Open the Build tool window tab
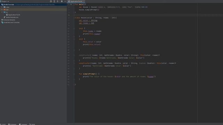The height and width of the screenshot is (125, 223). pyautogui.click(x=32, y=124)
